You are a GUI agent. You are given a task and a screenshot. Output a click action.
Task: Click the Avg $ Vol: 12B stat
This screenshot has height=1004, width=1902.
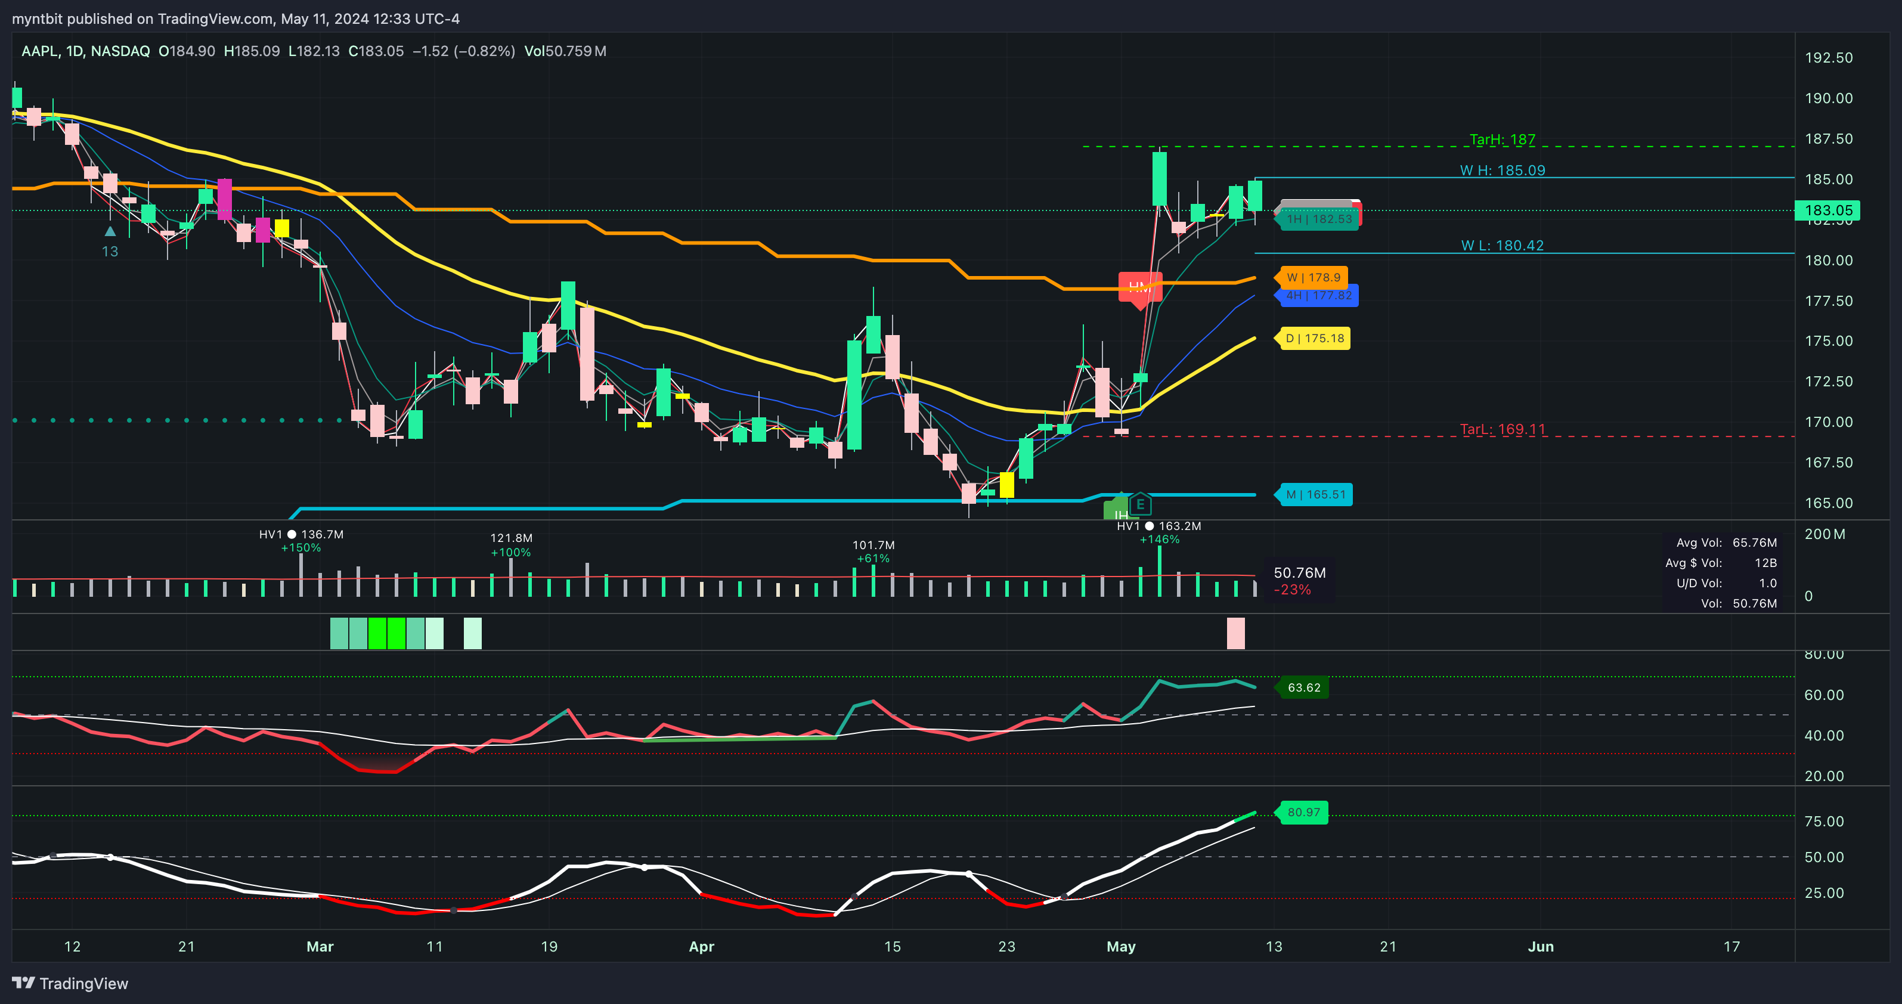pos(1721,563)
